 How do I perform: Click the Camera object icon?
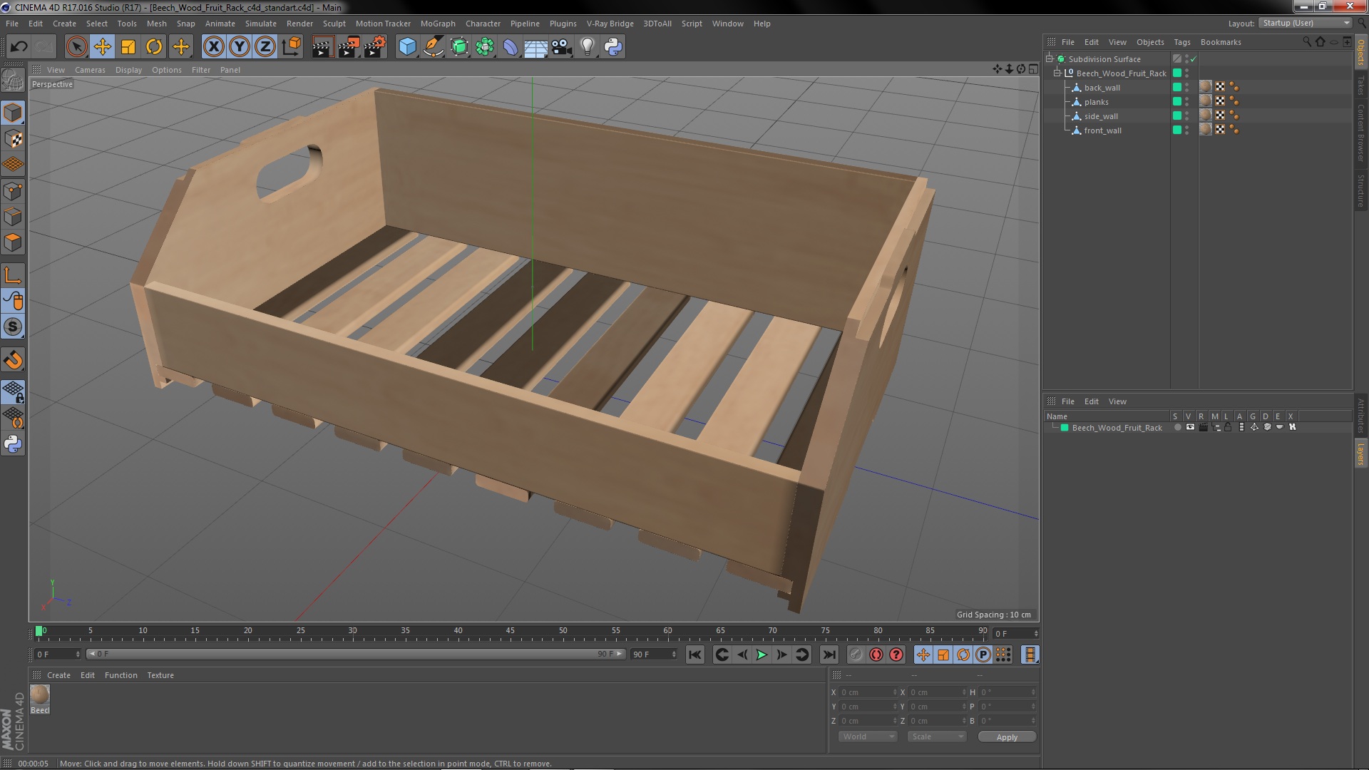562,47
